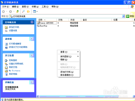Click the 转到 Go button
The height and width of the screenshot is (101, 135).
tap(130, 16)
